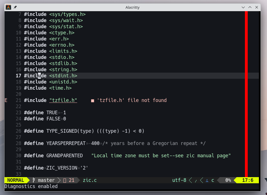
Task: Click the 0% scroll position indicator
Action: click(x=228, y=180)
